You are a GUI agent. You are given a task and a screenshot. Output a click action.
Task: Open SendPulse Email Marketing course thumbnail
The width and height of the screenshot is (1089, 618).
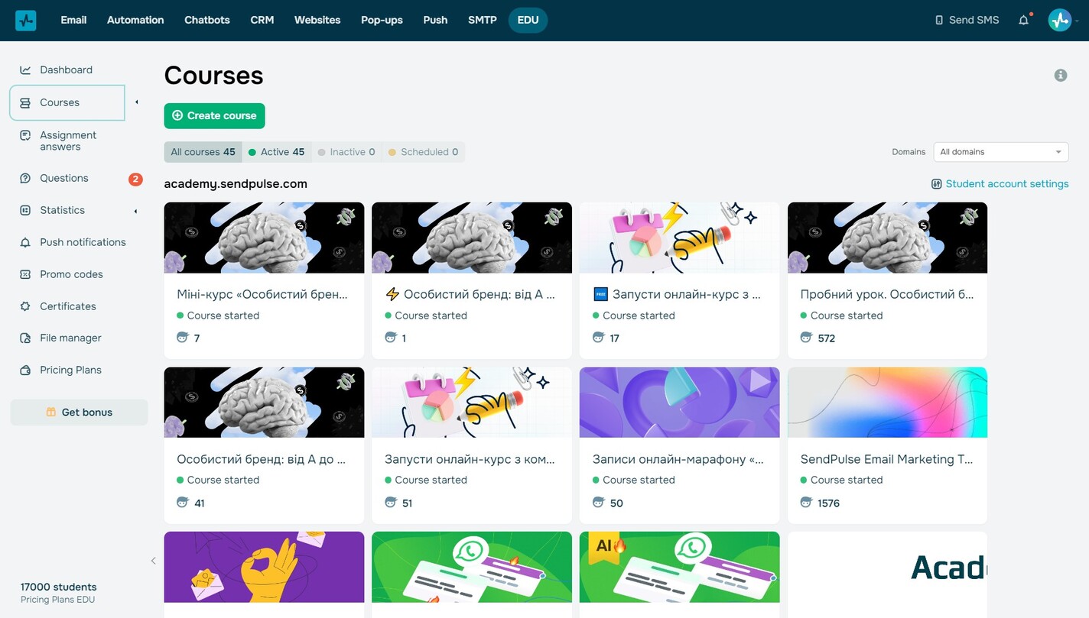887,402
